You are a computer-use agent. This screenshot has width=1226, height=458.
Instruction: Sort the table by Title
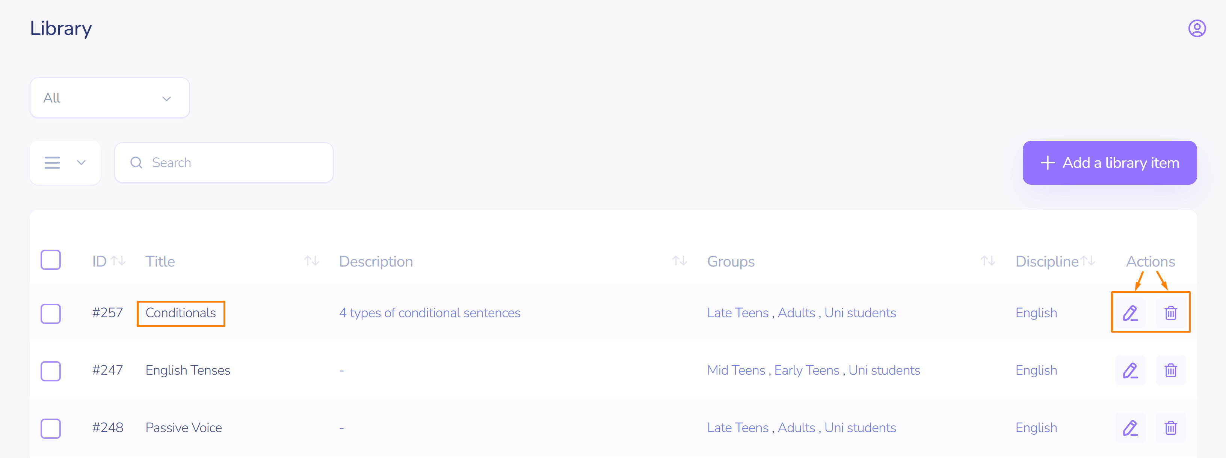(x=311, y=261)
